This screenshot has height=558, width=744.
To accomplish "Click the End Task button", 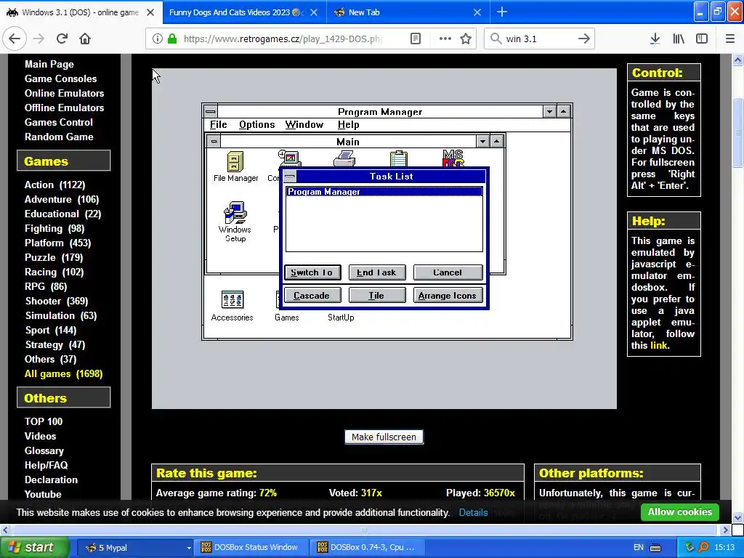I will click(377, 272).
